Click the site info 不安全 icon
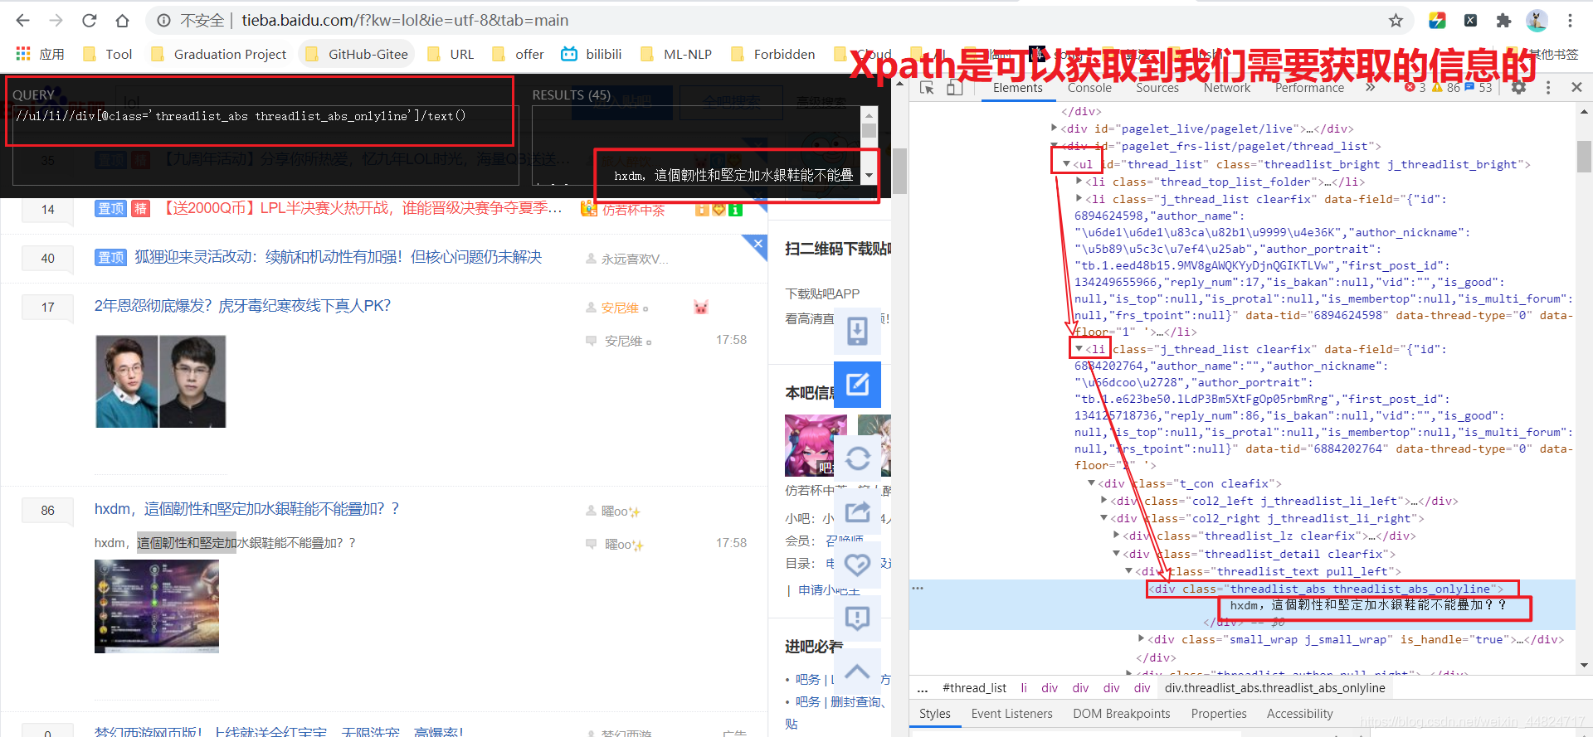This screenshot has height=737, width=1593. (x=164, y=20)
